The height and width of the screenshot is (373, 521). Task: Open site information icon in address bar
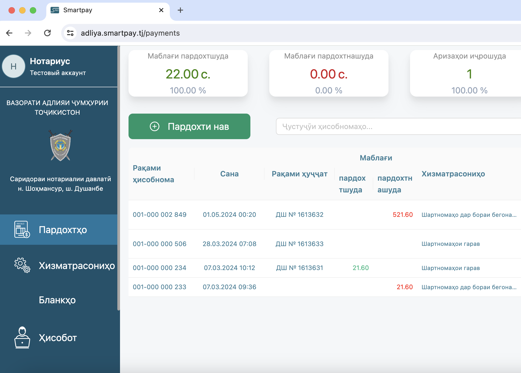(70, 33)
